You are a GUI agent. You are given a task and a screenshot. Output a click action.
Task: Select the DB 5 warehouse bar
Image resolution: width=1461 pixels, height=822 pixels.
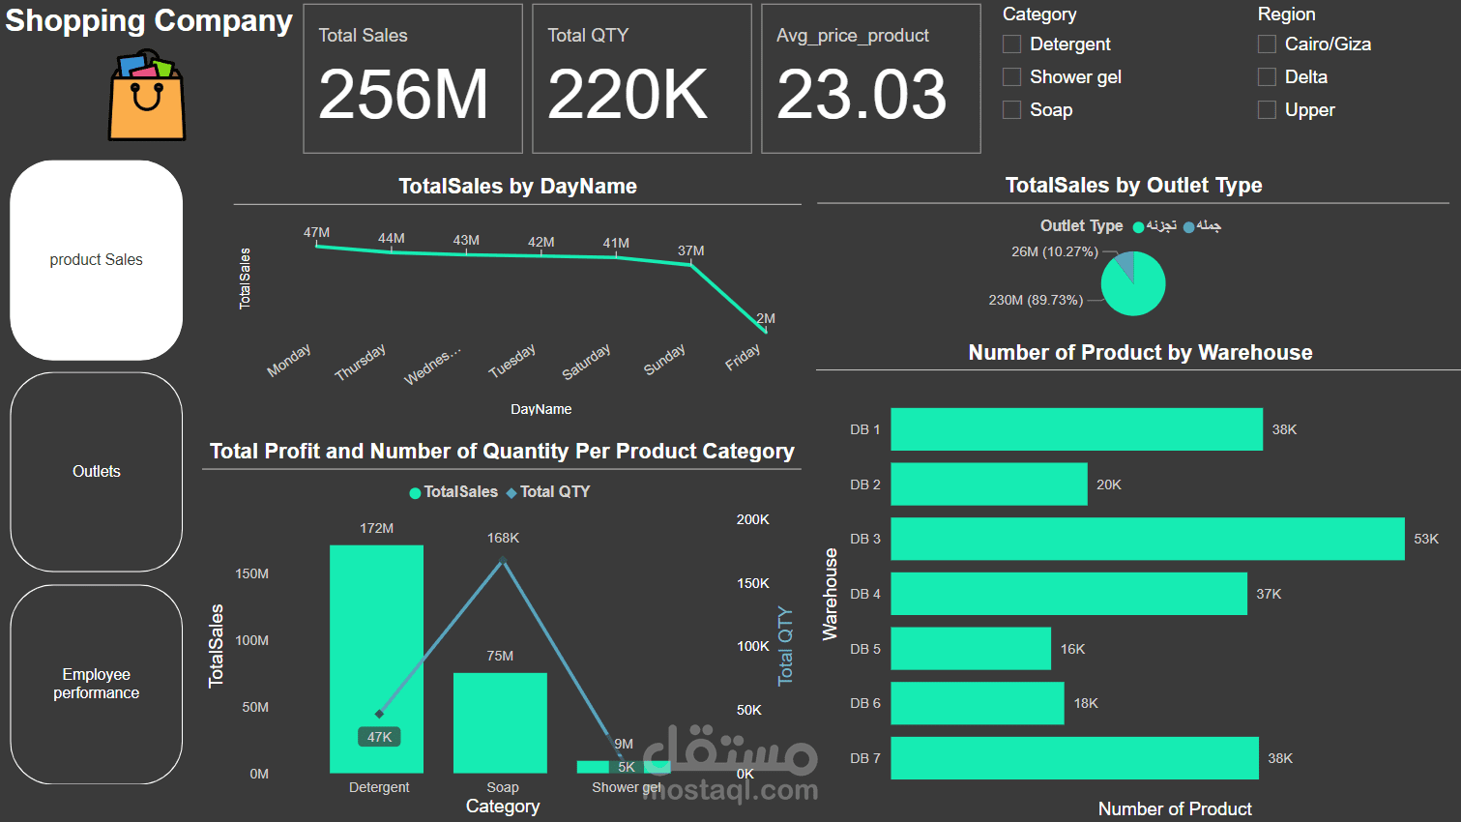tap(971, 649)
